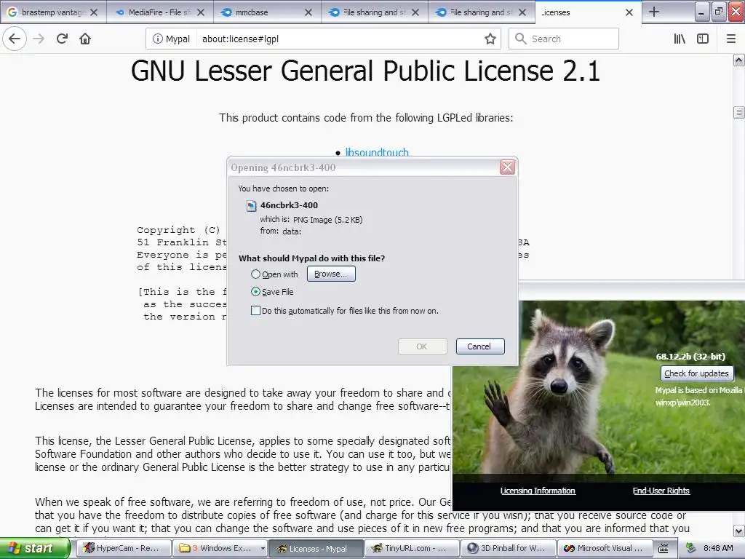Image resolution: width=745 pixels, height=559 pixels.
Task: Open the Library icon in toolbar
Action: pos(680,39)
